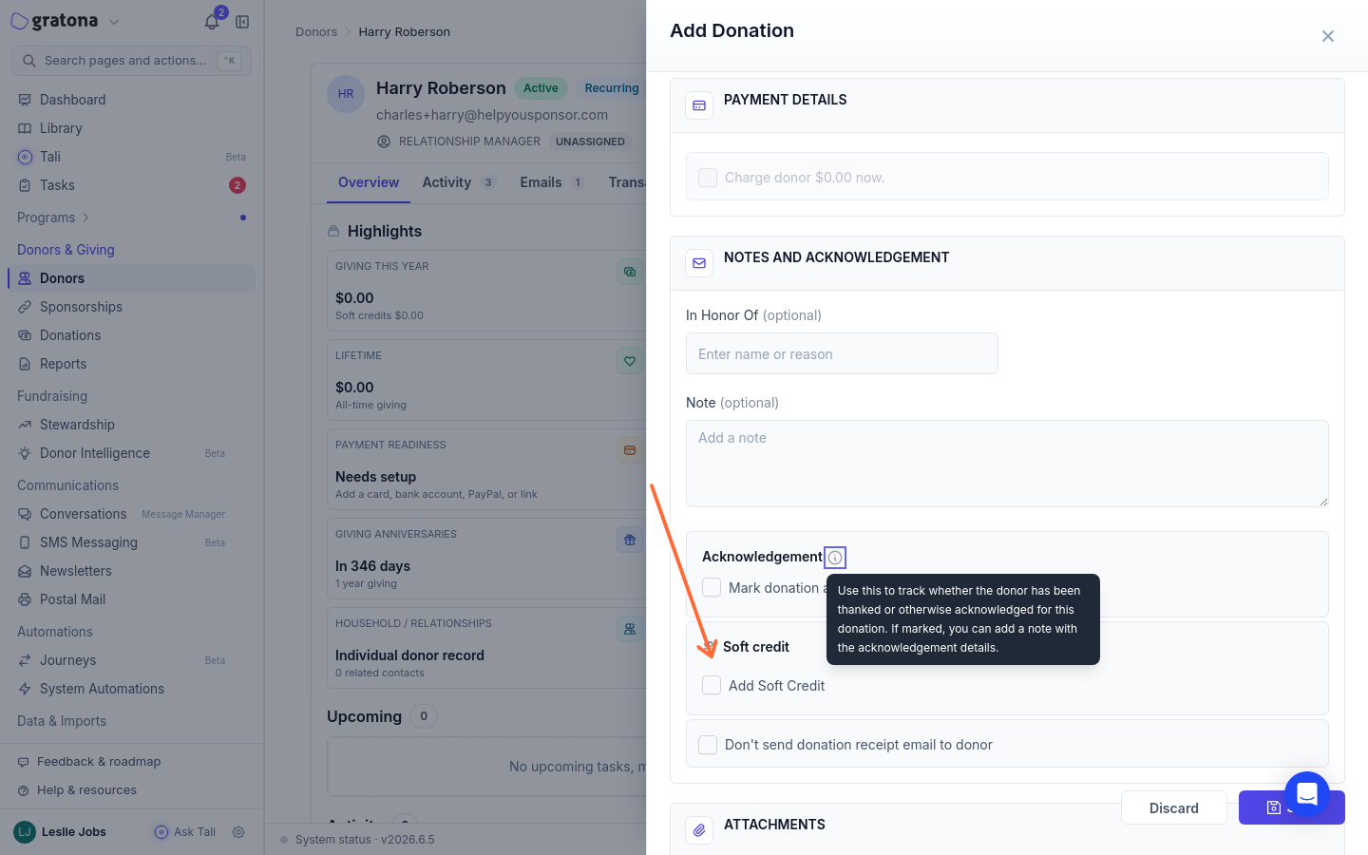The width and height of the screenshot is (1368, 855).
Task: Open Feedback & roadmap
Action: [x=99, y=762]
